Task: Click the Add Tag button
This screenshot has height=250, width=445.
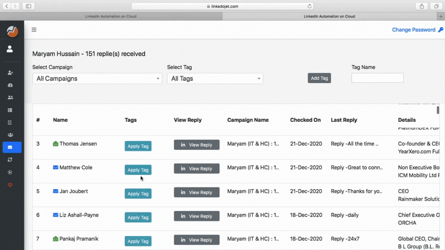Action: (x=319, y=78)
